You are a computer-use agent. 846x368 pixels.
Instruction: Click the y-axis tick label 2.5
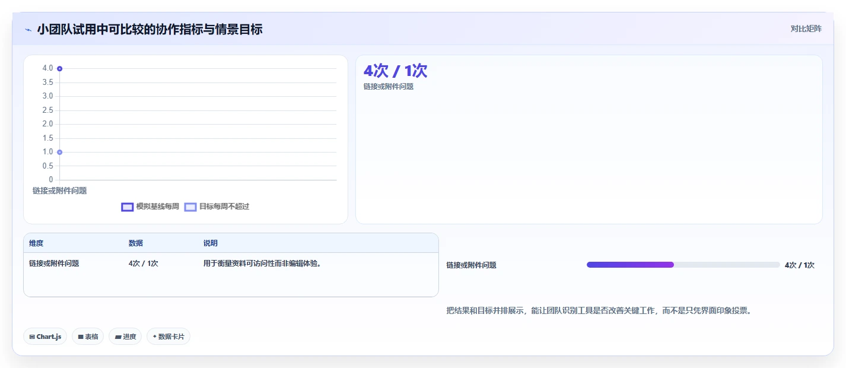(47, 110)
